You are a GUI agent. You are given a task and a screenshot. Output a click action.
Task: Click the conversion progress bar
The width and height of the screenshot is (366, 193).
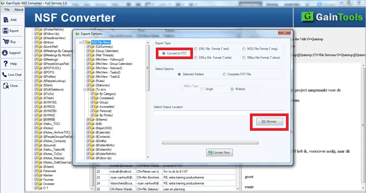(x=210, y=143)
